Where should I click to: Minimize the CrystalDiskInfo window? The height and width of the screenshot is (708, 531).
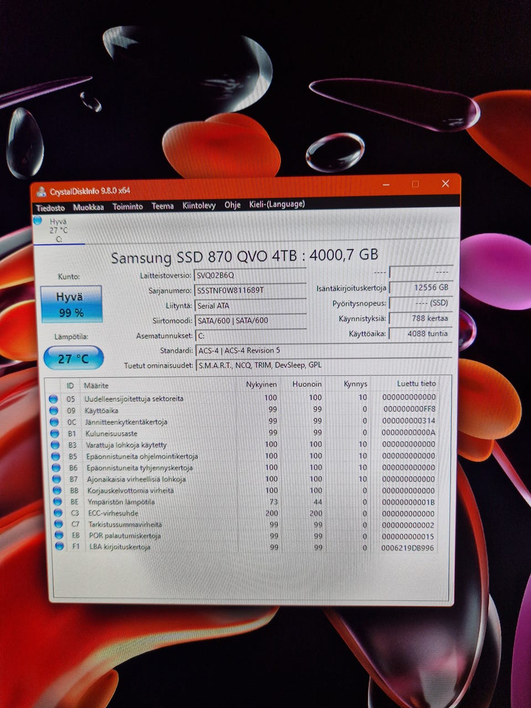click(x=386, y=185)
